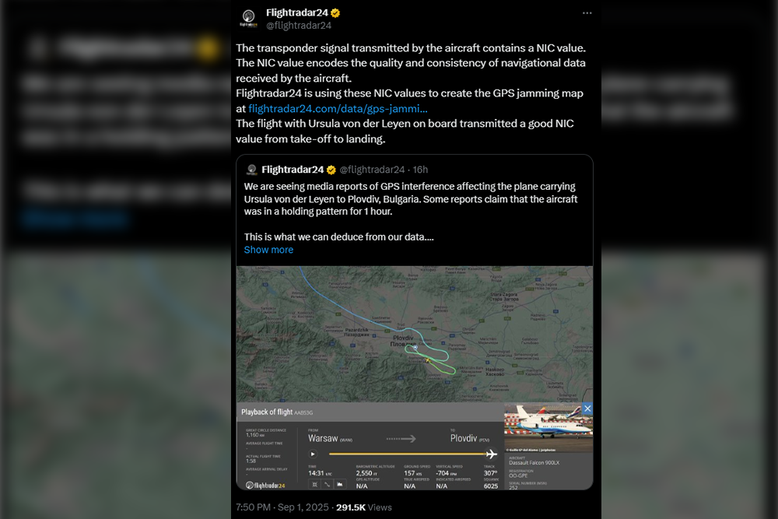Open the flightradar24.com GPS jamming link
778x519 pixels.
[338, 109]
